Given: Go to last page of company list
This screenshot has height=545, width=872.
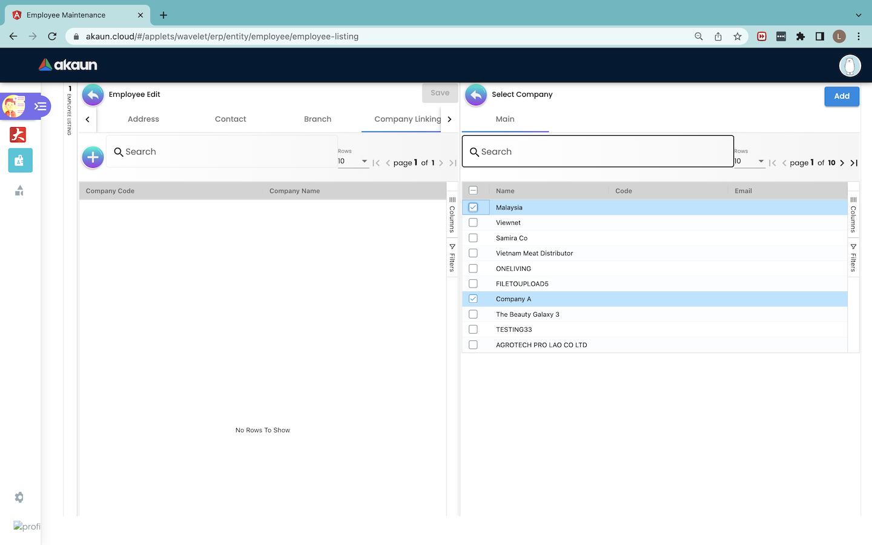Looking at the screenshot, I should [854, 163].
